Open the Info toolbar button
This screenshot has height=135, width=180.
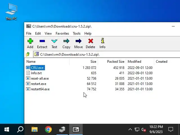(x=102, y=44)
